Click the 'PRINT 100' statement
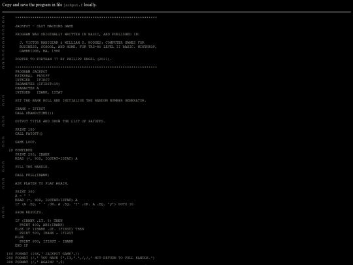 click(25, 130)
